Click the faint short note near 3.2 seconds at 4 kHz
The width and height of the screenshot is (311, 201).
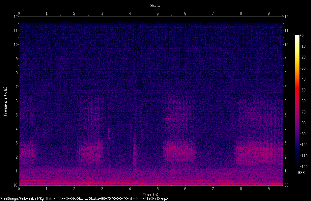coord(108,134)
